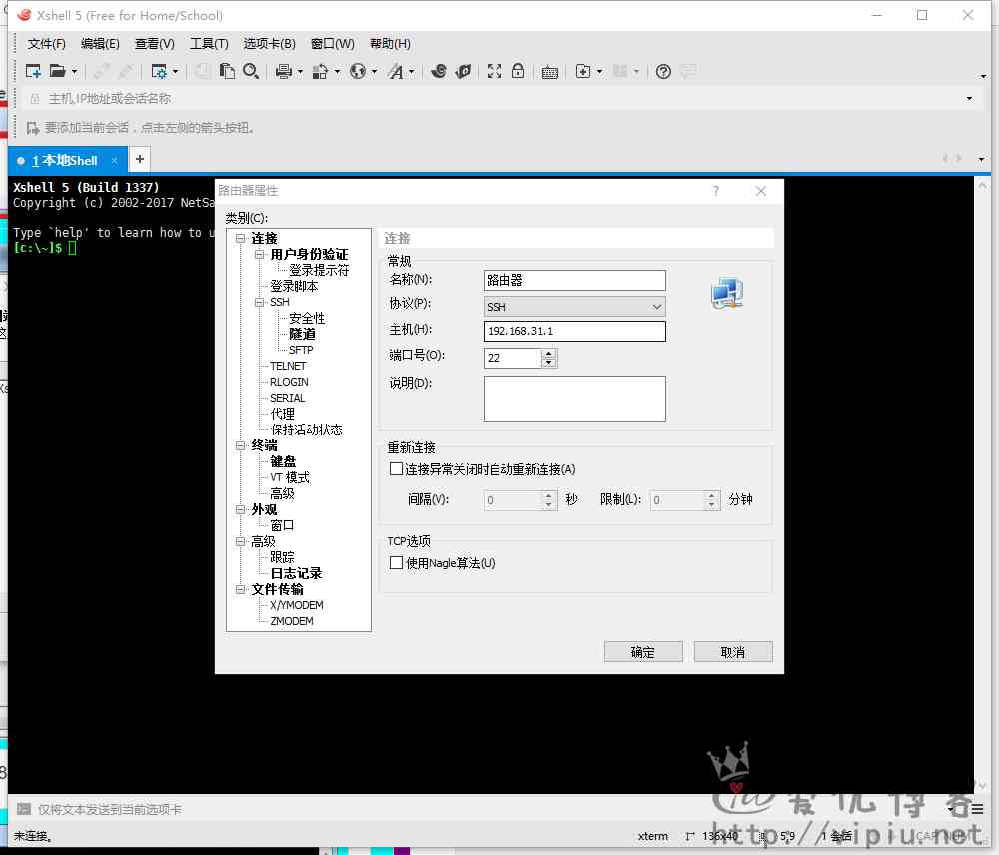
Task: Collapse the SSH tree node
Action: coord(260,302)
